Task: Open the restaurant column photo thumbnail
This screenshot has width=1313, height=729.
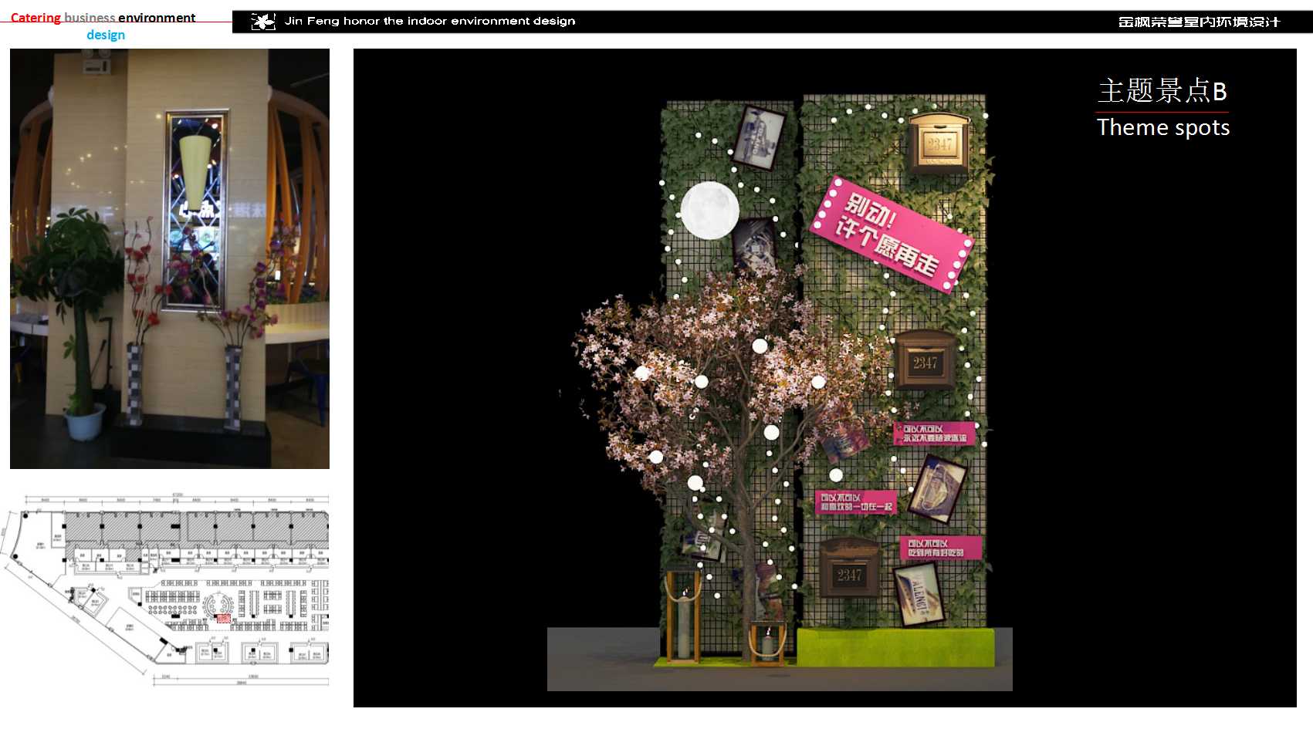Action: (x=170, y=258)
